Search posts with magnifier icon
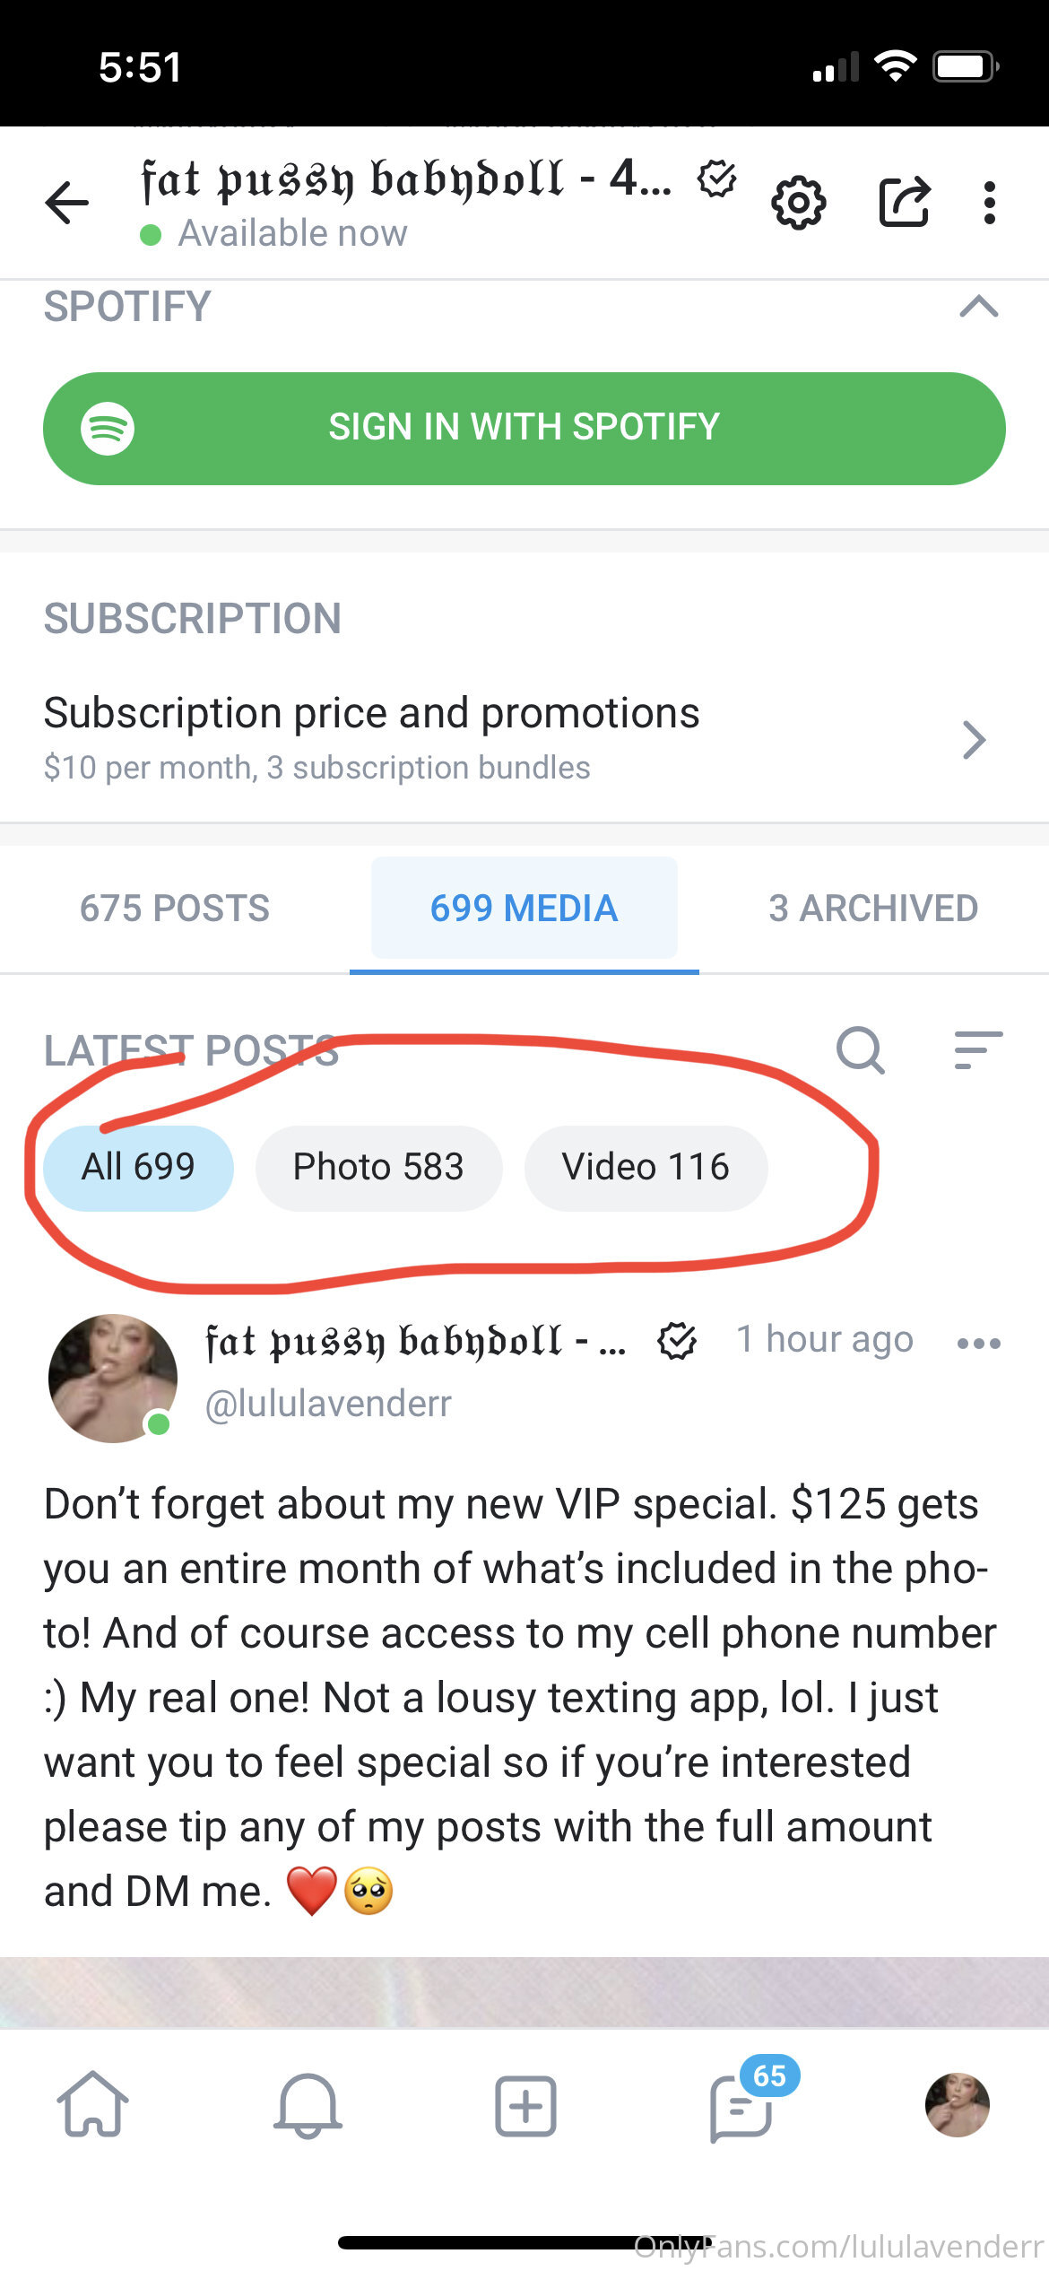 point(860,1049)
